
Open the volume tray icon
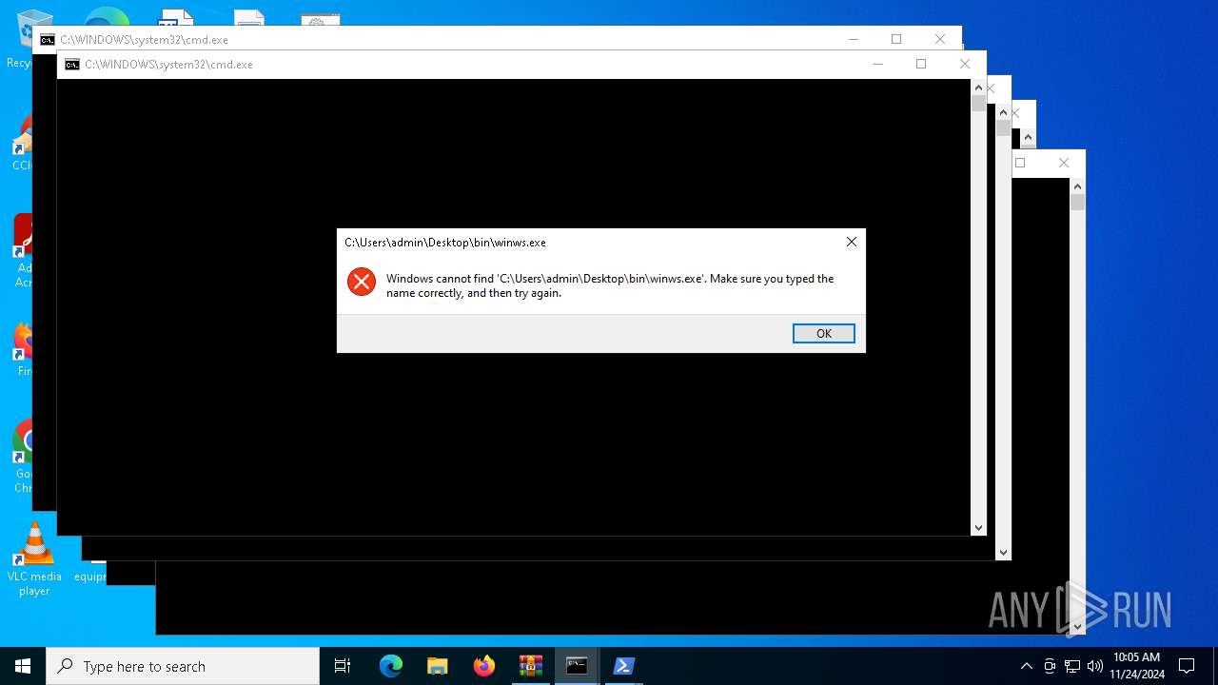pos(1094,666)
